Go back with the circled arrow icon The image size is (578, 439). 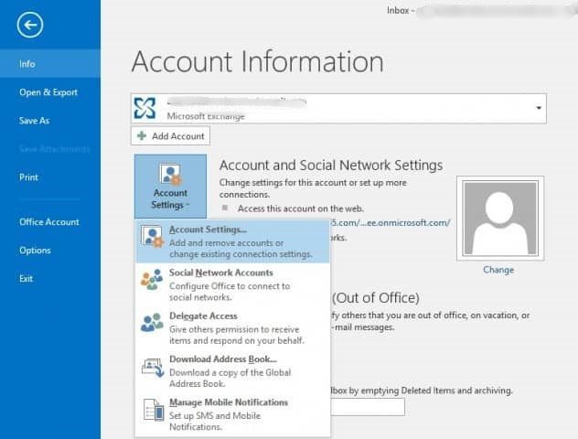click(30, 25)
